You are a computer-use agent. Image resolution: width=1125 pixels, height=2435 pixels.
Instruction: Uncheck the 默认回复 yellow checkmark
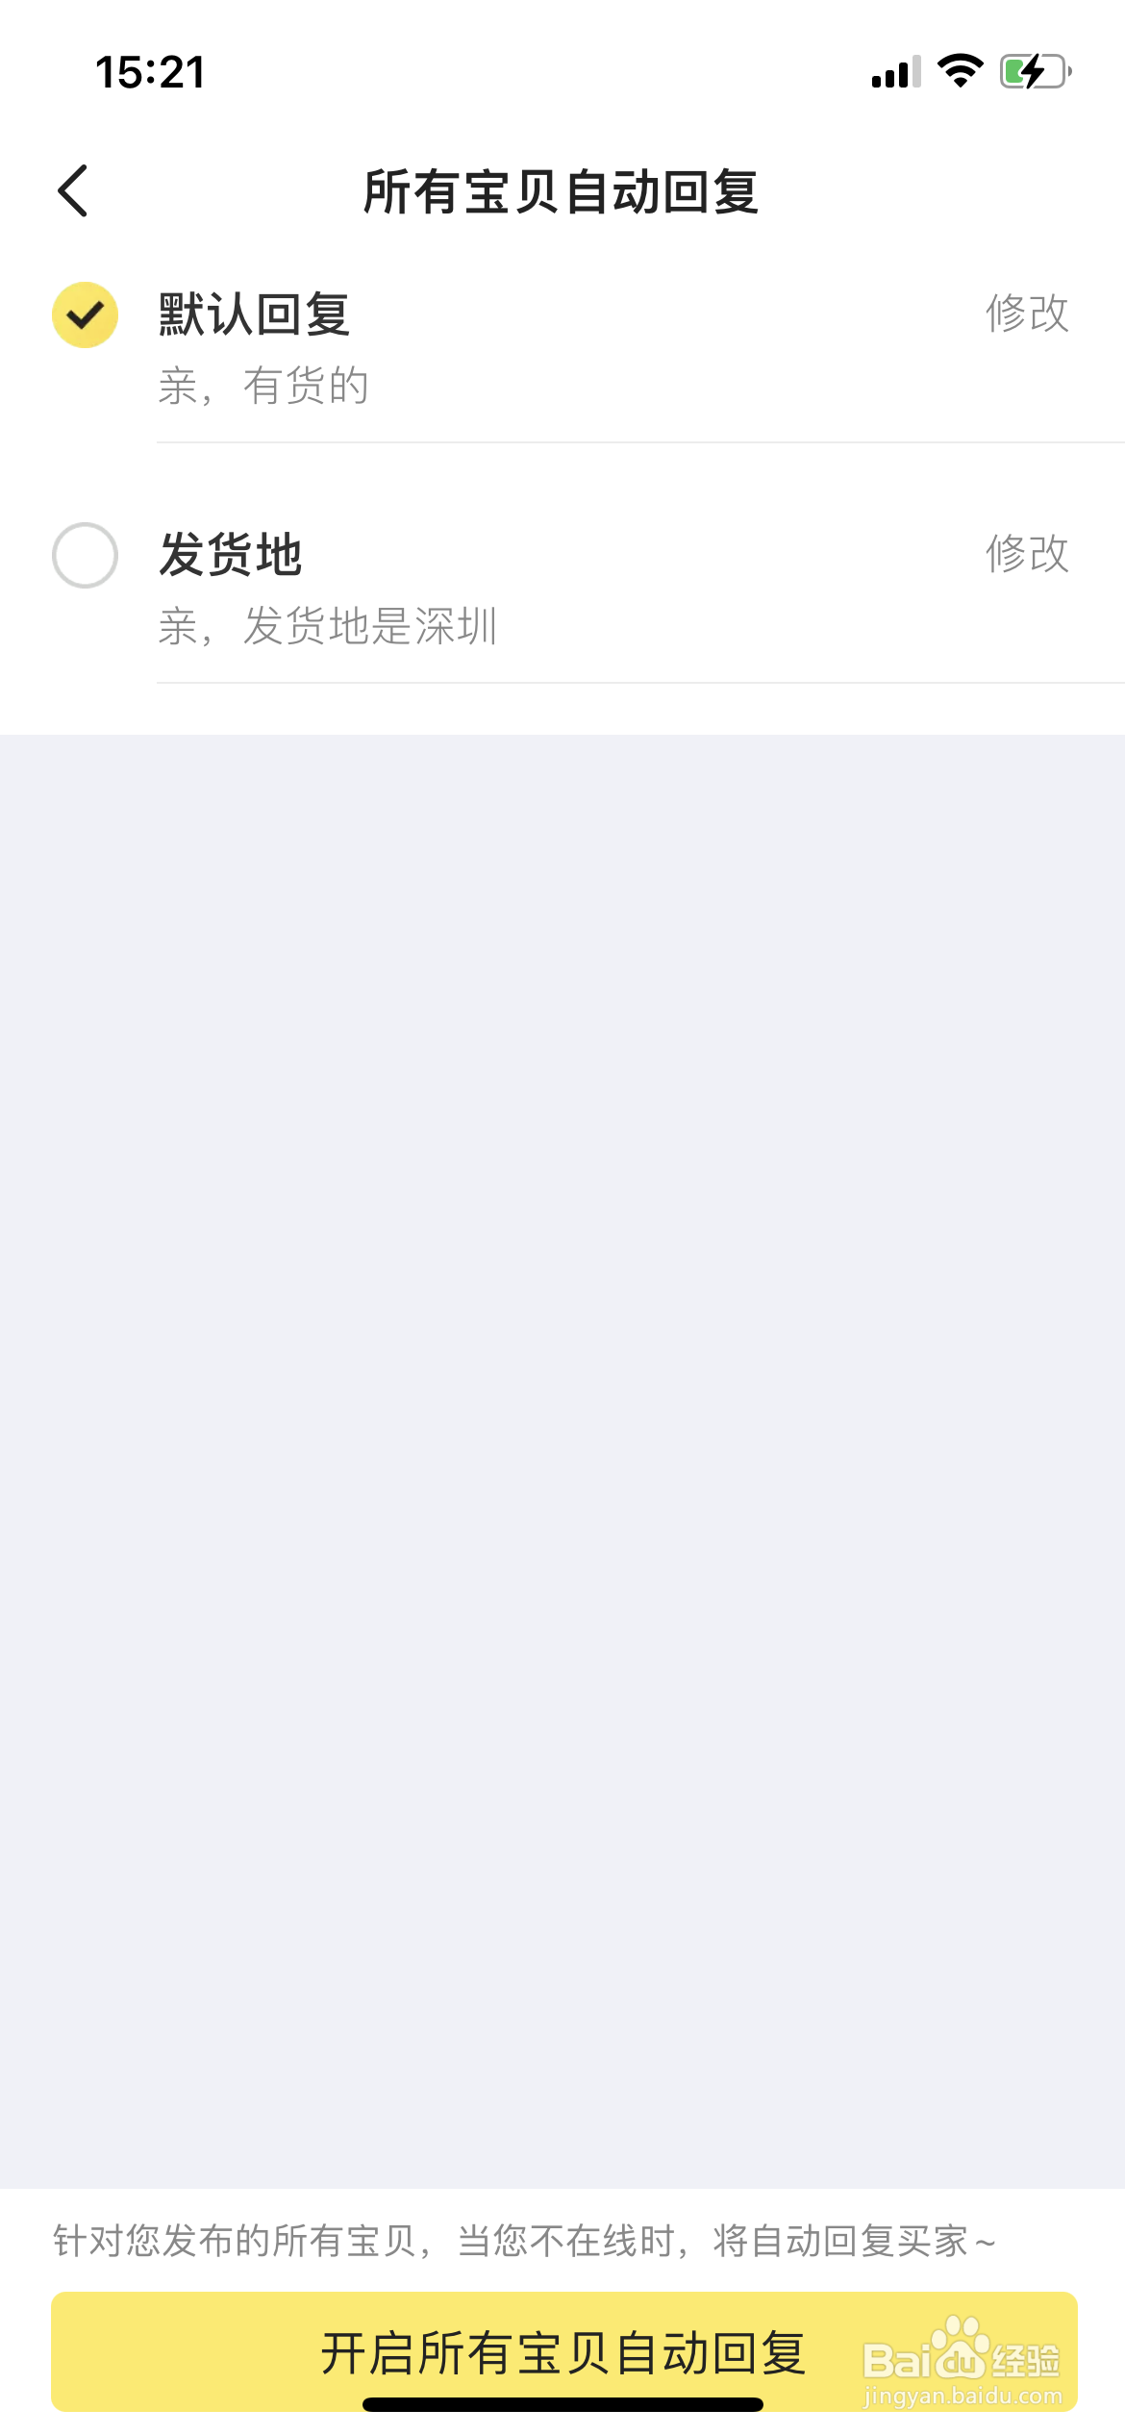(85, 314)
